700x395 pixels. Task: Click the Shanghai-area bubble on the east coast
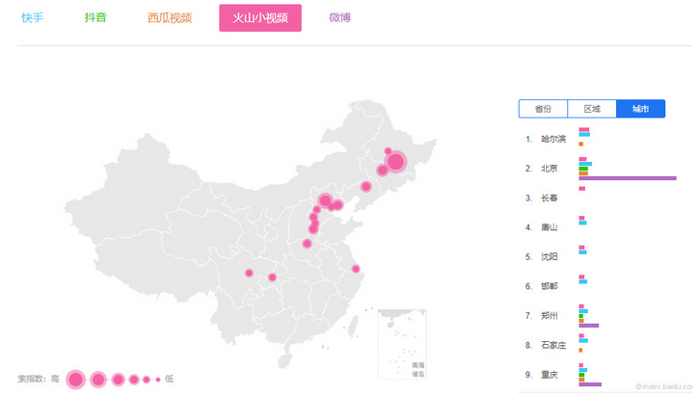click(356, 269)
